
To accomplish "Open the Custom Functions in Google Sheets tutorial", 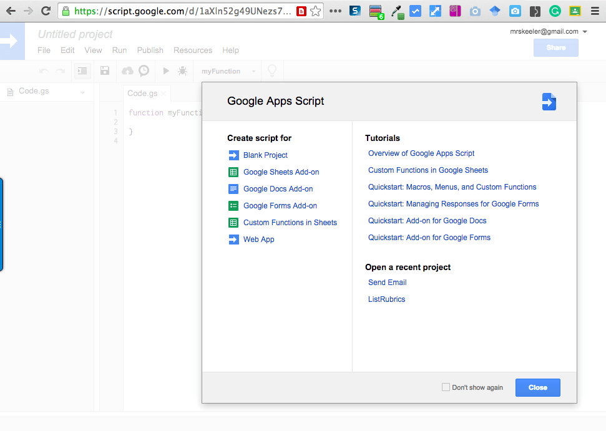I will [428, 170].
